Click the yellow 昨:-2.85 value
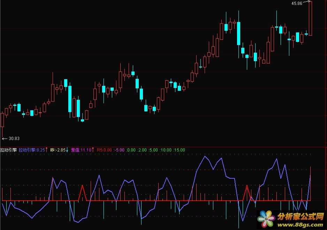The height and width of the screenshot is (230, 327). (x=58, y=150)
